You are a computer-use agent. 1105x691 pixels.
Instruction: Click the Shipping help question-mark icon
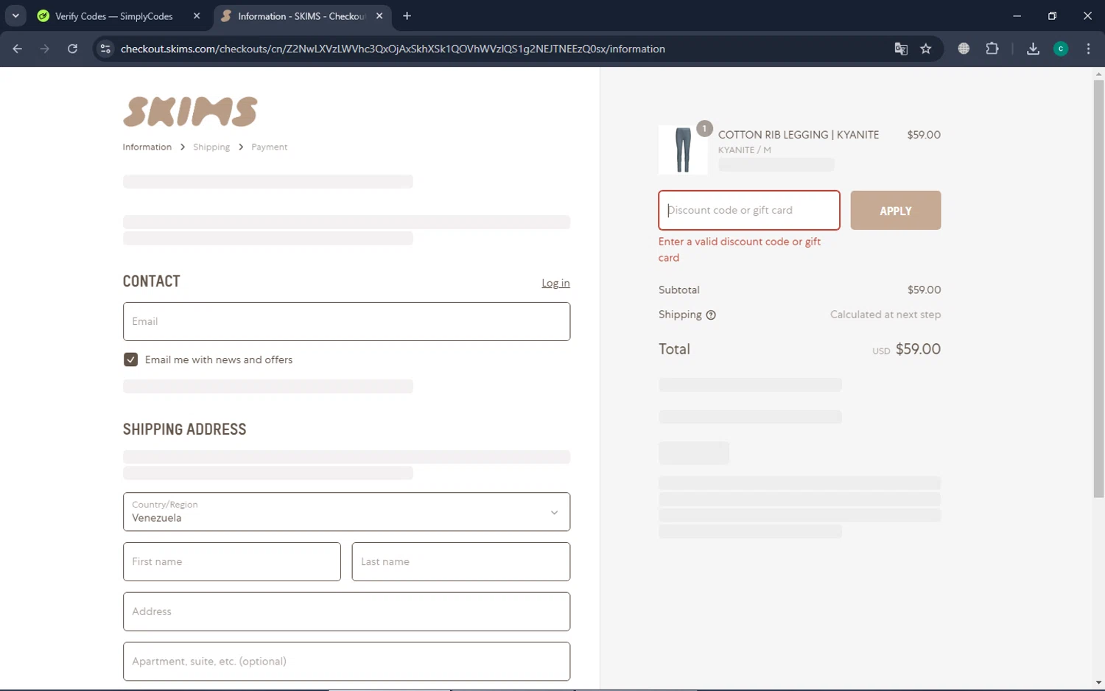(711, 315)
